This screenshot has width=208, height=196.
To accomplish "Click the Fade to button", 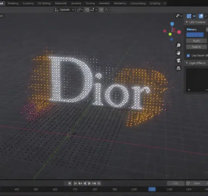I will tap(196, 47).
